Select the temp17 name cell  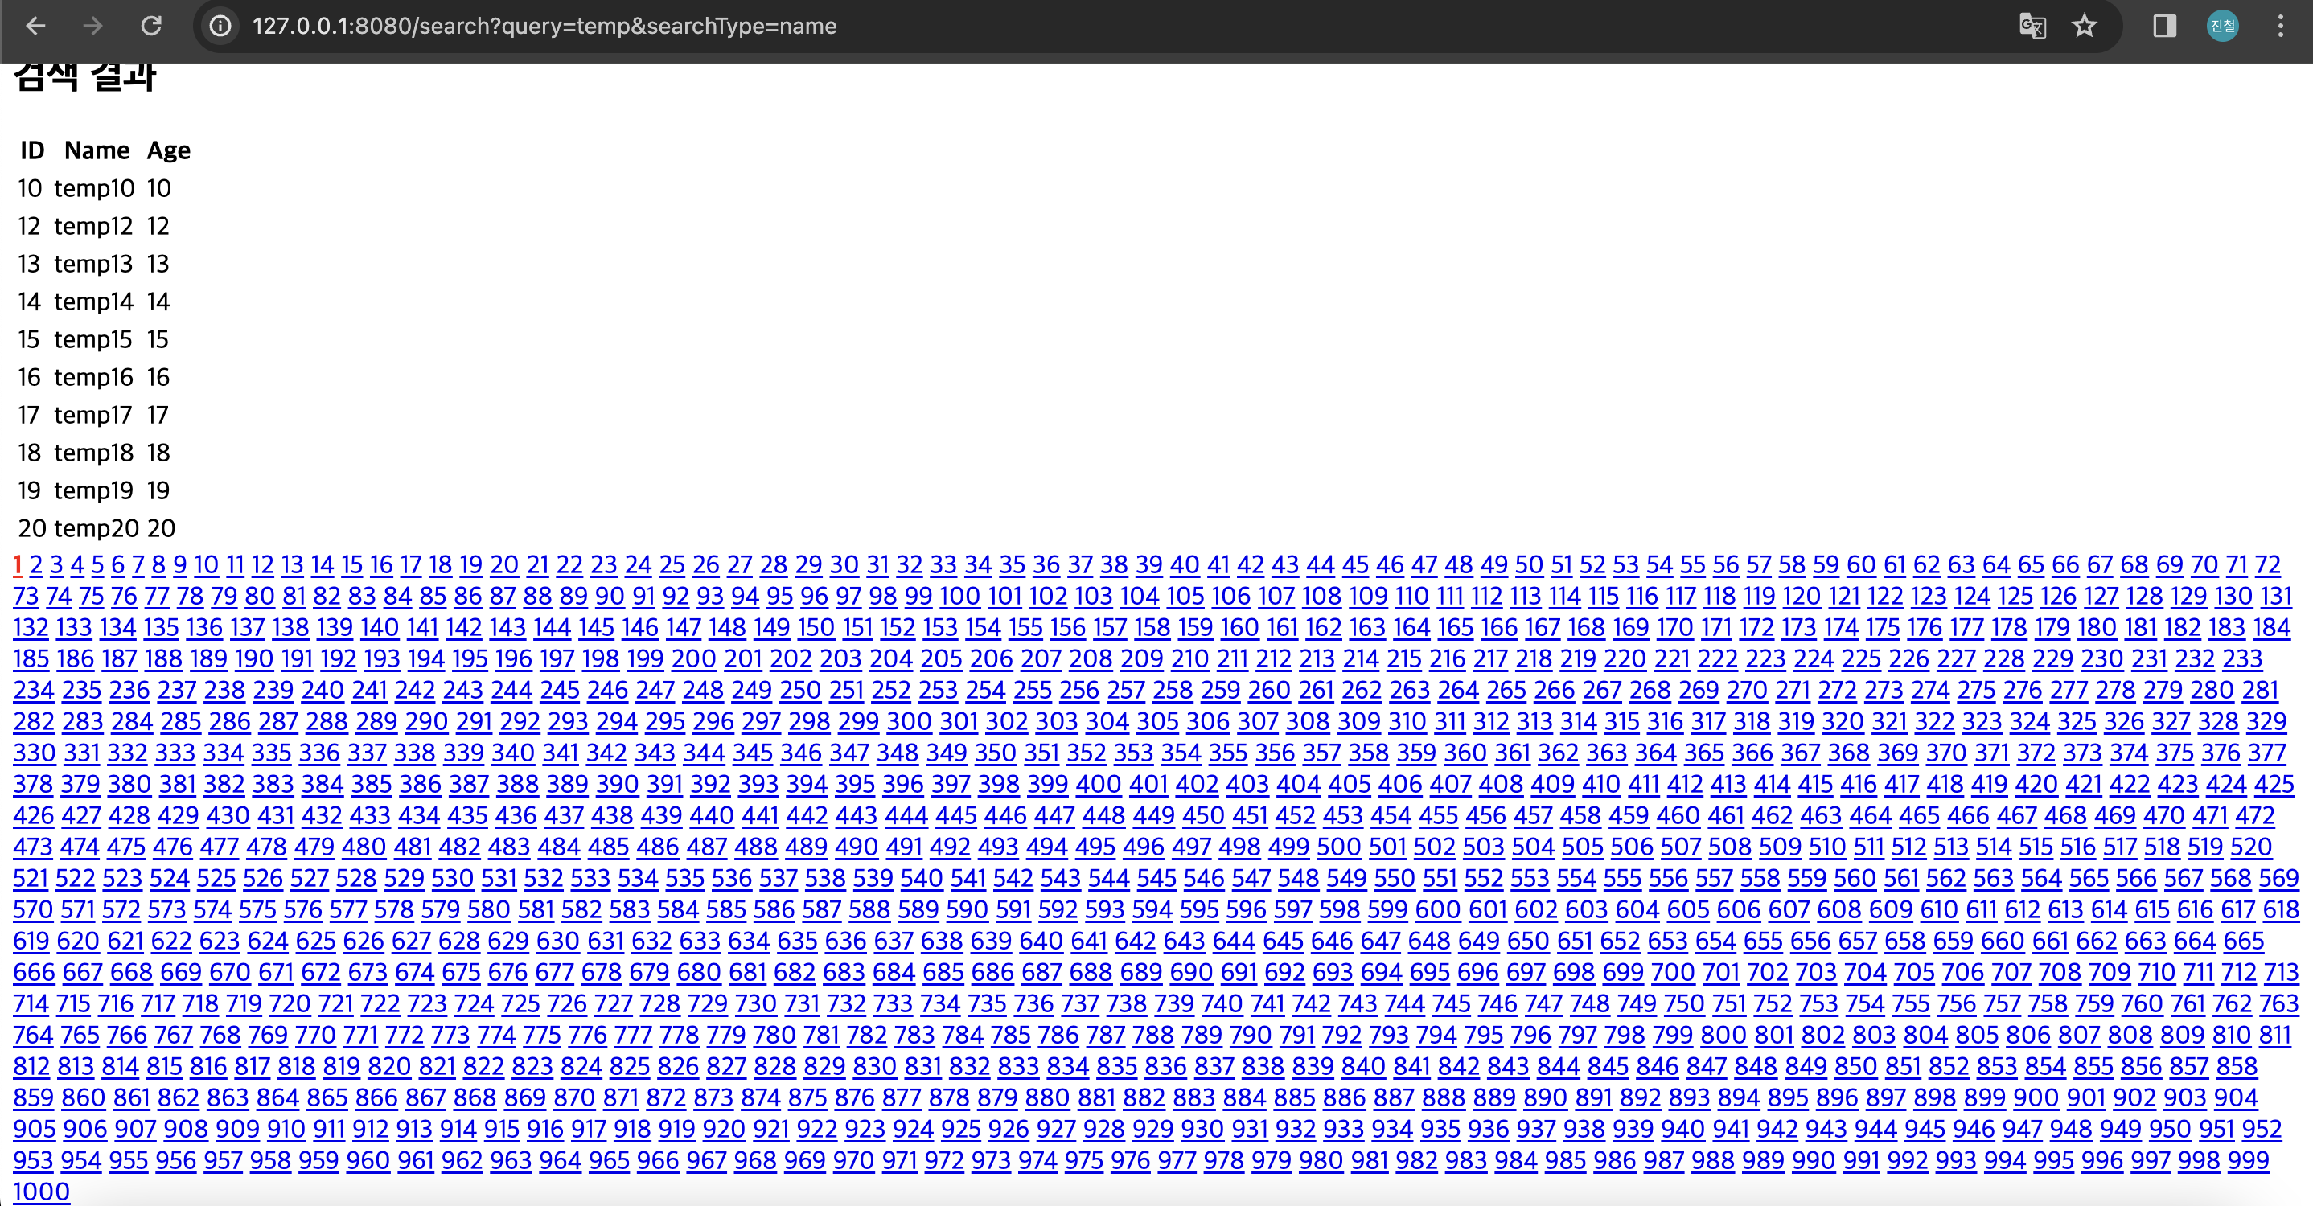(93, 415)
